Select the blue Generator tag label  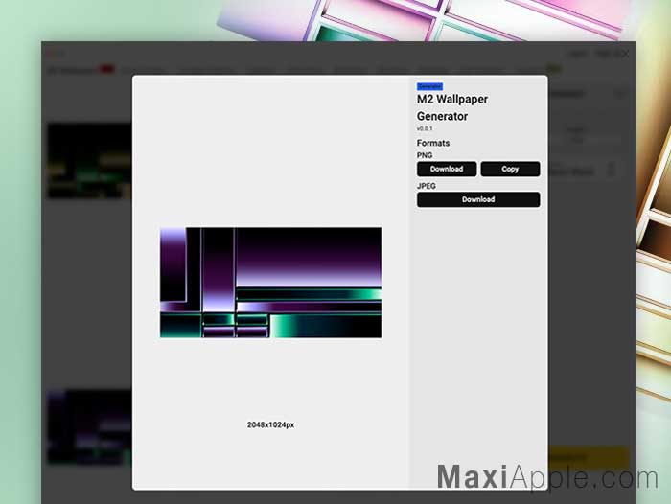click(x=429, y=86)
